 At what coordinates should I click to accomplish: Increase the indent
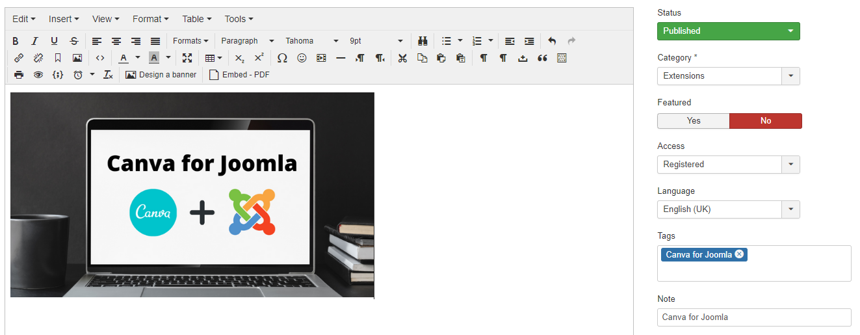[529, 41]
